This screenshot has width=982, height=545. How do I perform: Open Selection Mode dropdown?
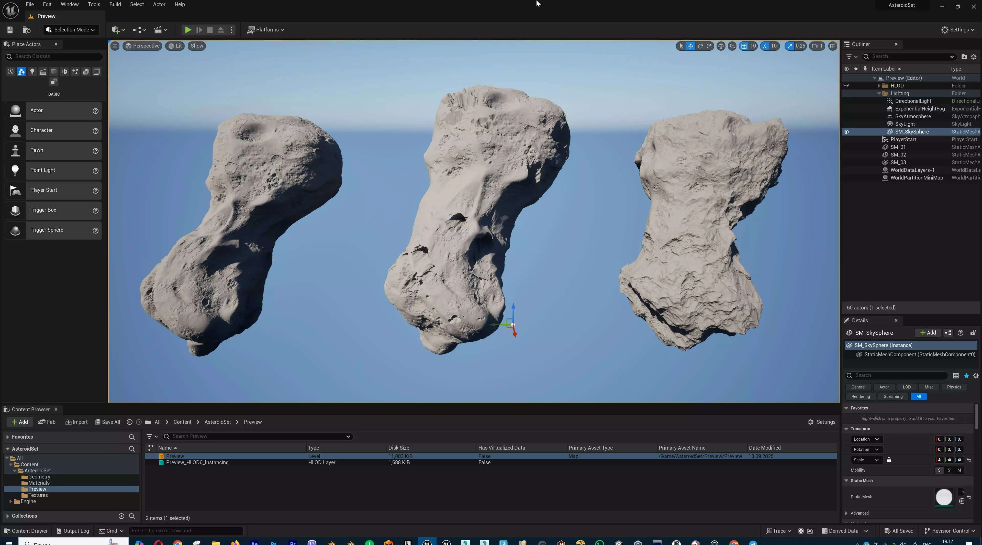(x=71, y=30)
